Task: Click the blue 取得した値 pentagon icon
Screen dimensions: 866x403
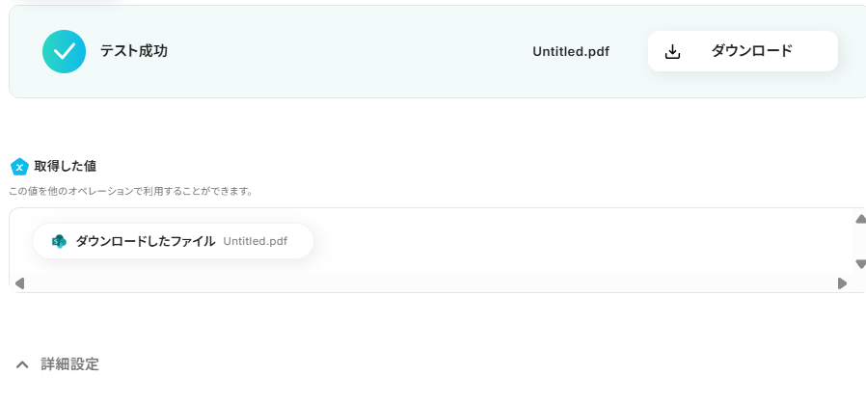Action: (19, 166)
